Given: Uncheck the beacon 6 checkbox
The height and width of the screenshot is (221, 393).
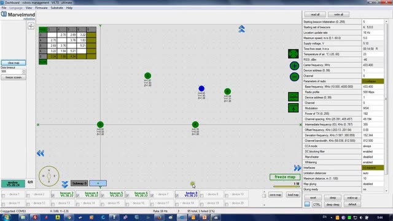Looking at the screenshot, I should pyautogui.click(x=127, y=196).
